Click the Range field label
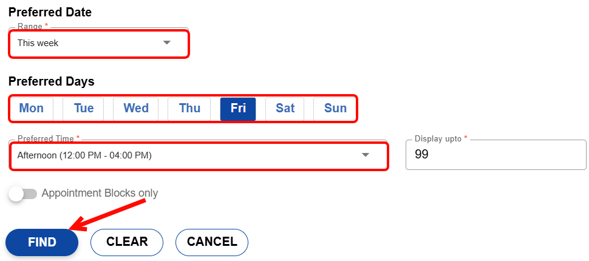Screen dimensions: 589x261 30,27
